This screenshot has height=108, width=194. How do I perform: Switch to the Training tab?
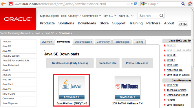(x=139, y=42)
